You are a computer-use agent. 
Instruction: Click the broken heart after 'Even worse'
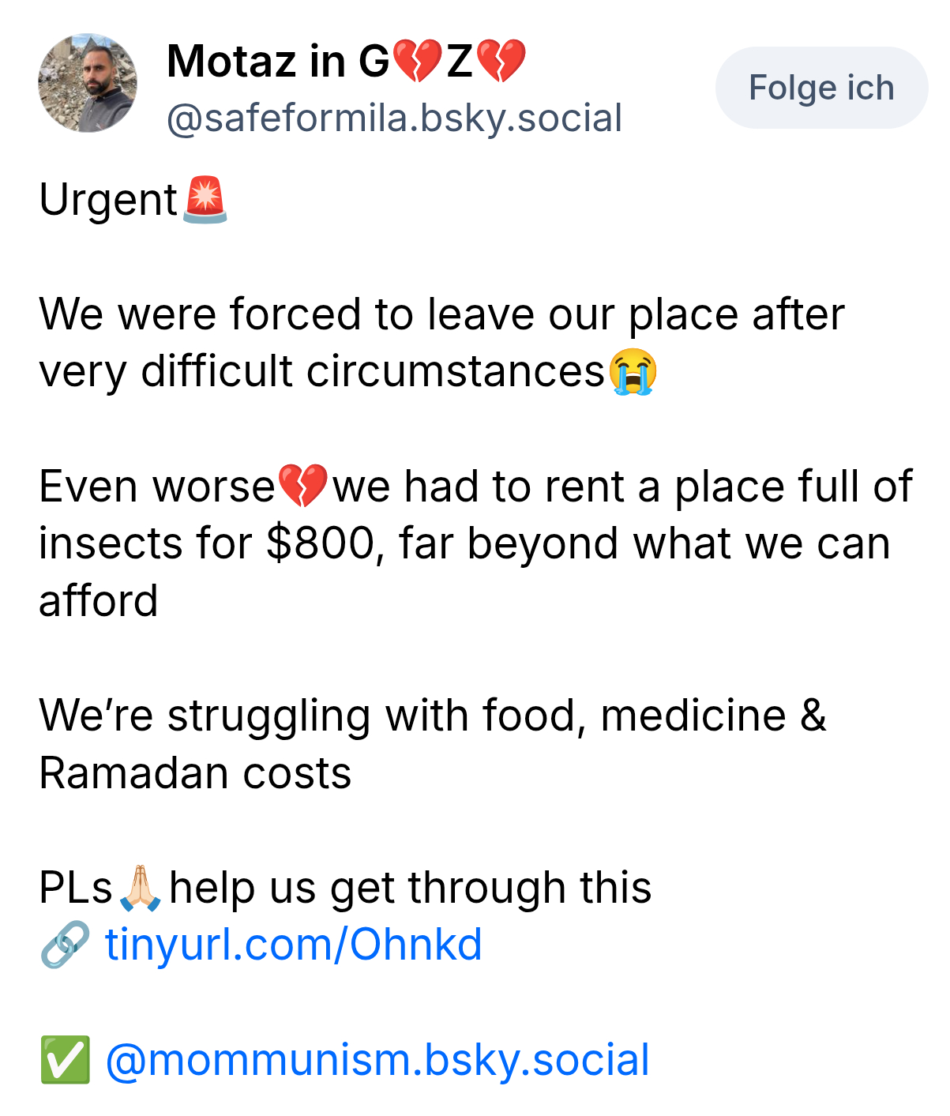303,487
